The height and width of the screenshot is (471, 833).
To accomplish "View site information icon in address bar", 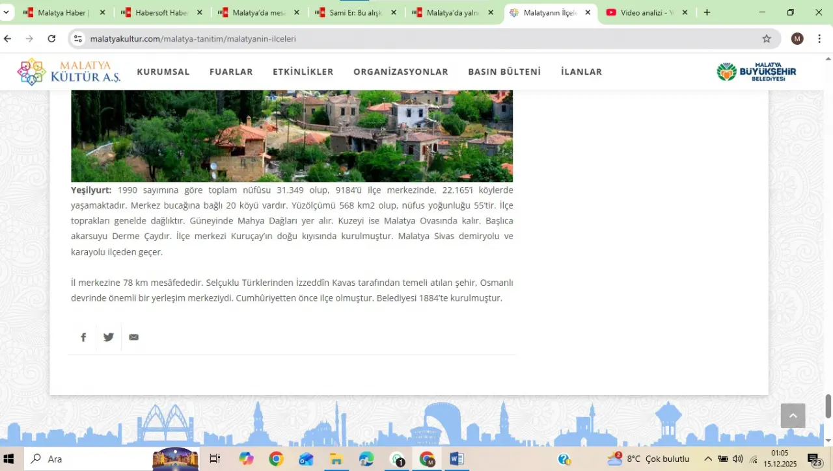I will [78, 39].
